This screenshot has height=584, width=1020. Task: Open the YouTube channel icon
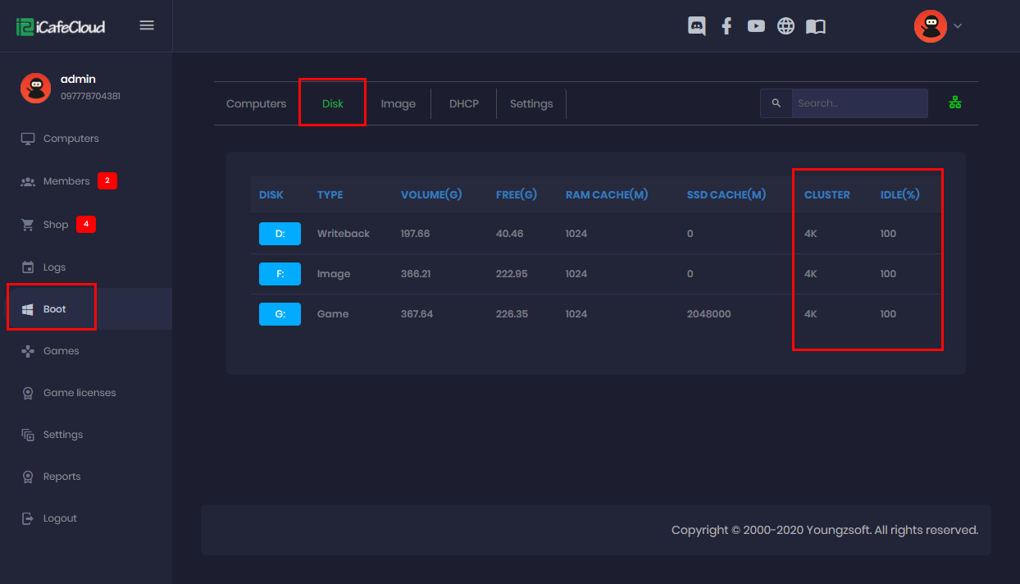pyautogui.click(x=756, y=25)
